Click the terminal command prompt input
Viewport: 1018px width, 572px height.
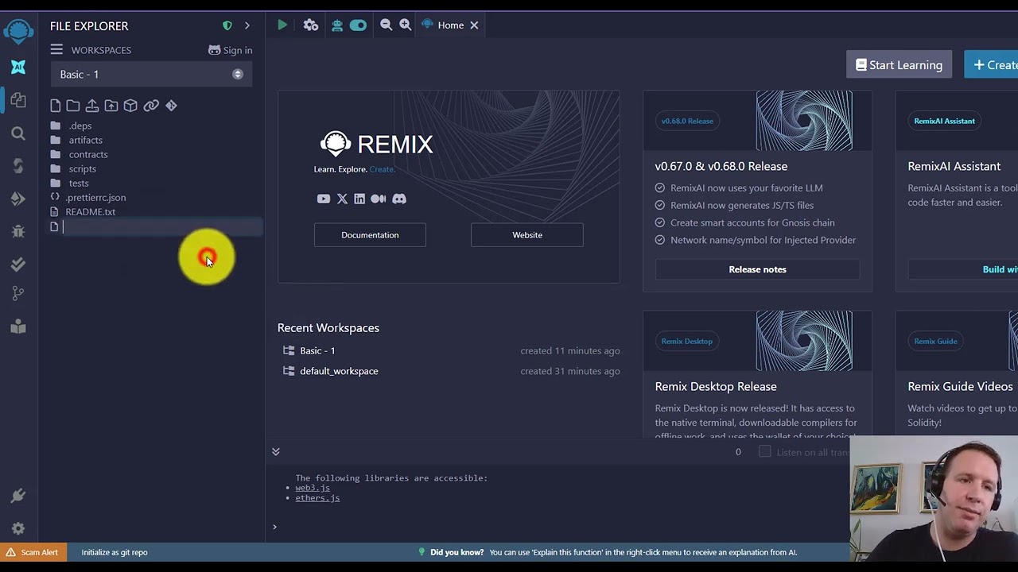point(557,527)
